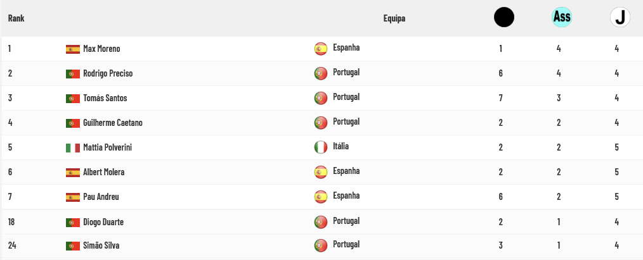Sort by the black goals circle icon
Screen dimensions: 643x260
click(x=504, y=18)
